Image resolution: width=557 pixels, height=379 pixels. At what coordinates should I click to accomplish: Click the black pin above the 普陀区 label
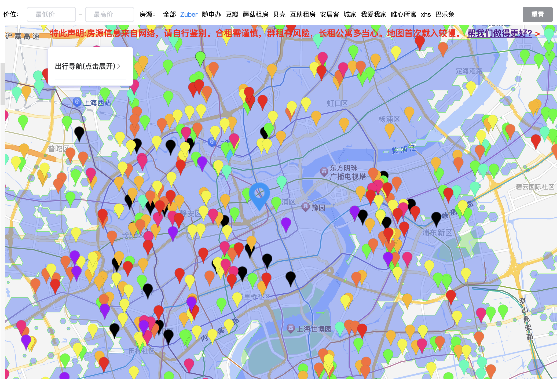pyautogui.click(x=79, y=134)
